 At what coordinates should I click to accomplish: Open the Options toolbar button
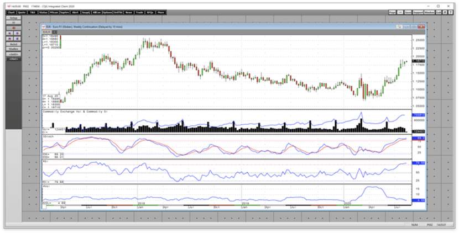tap(107, 13)
